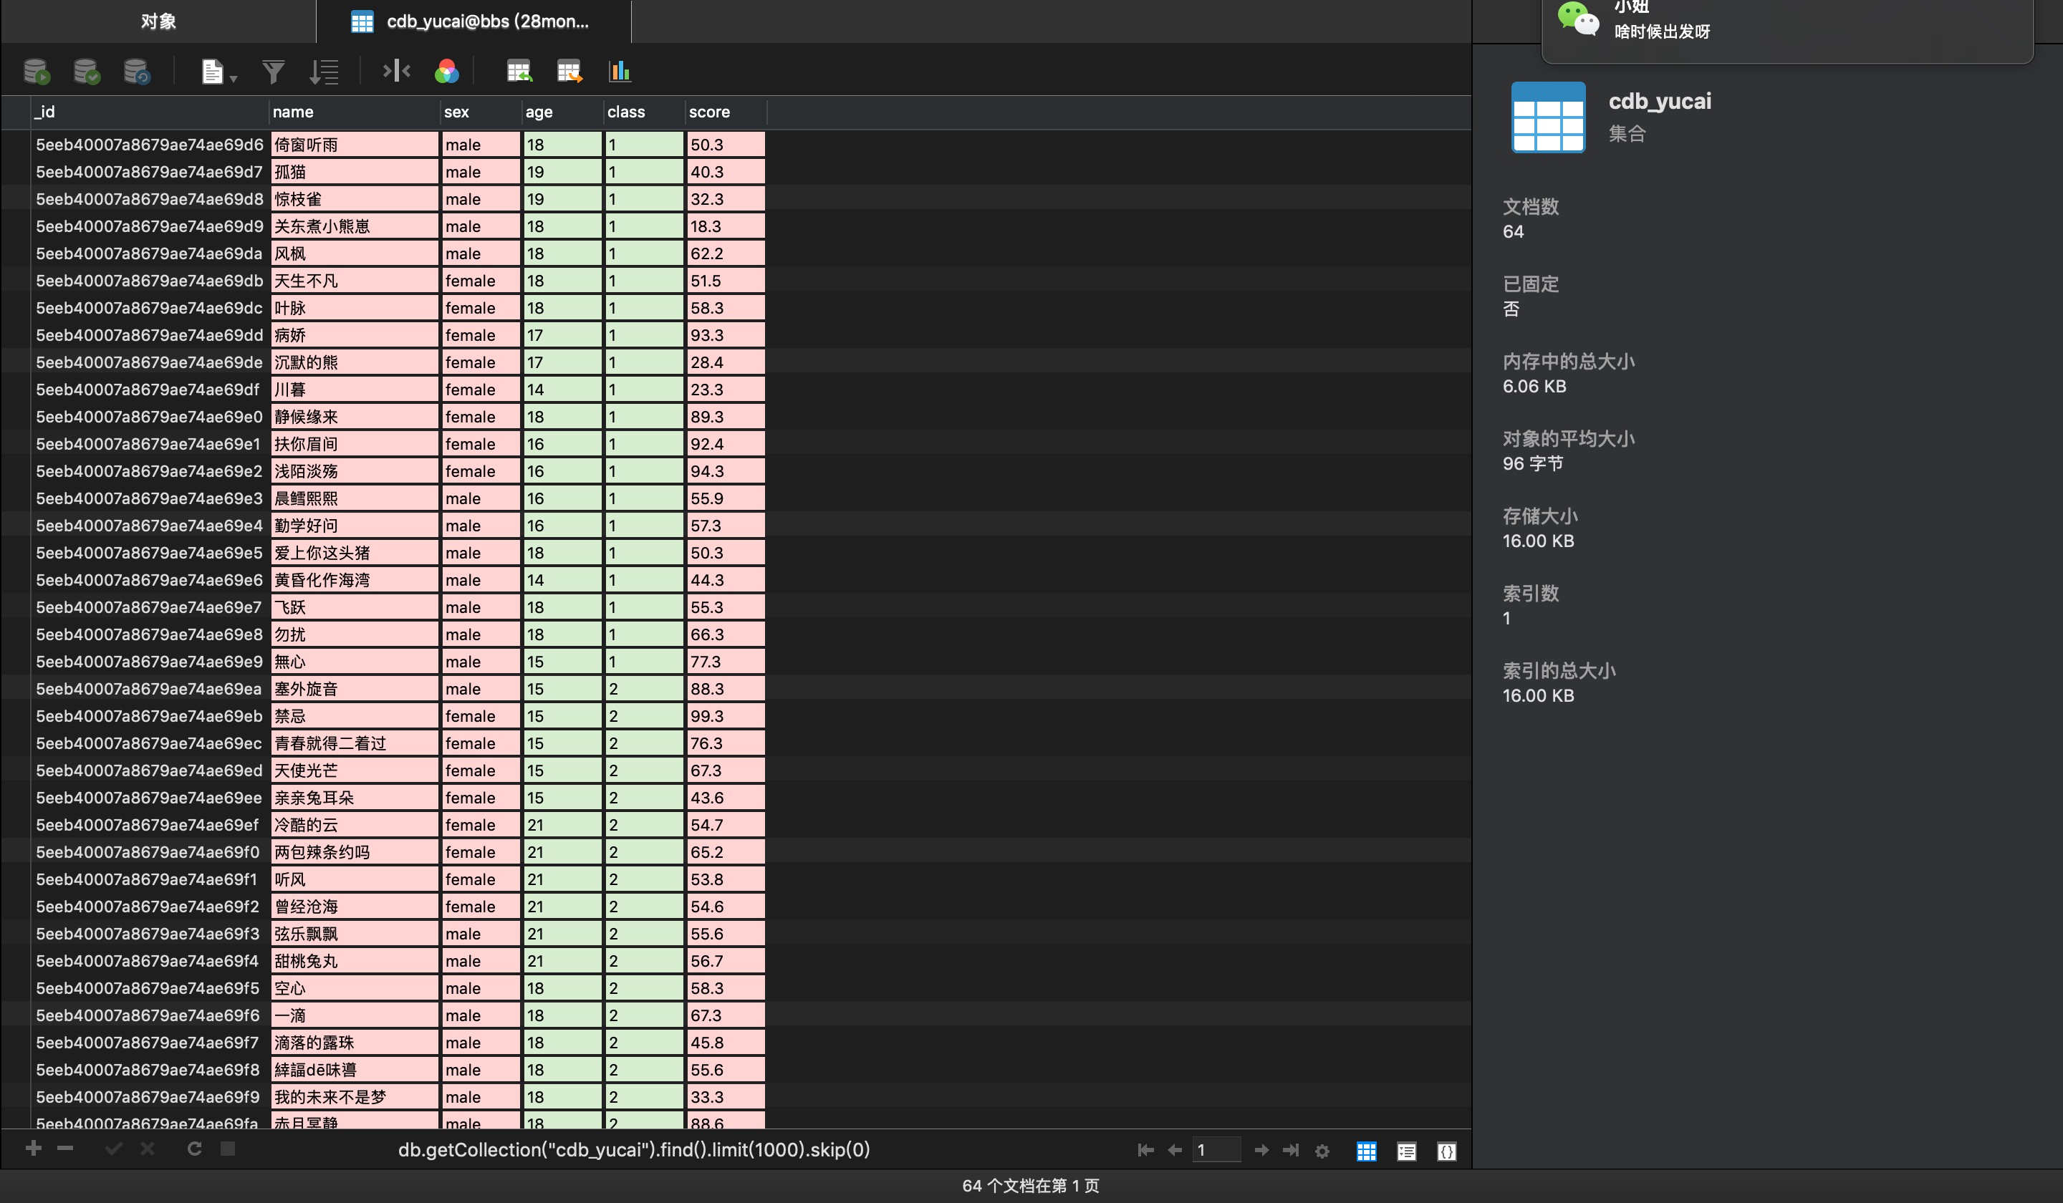
Task: Switch to grid view mode
Action: pyautogui.click(x=1366, y=1151)
